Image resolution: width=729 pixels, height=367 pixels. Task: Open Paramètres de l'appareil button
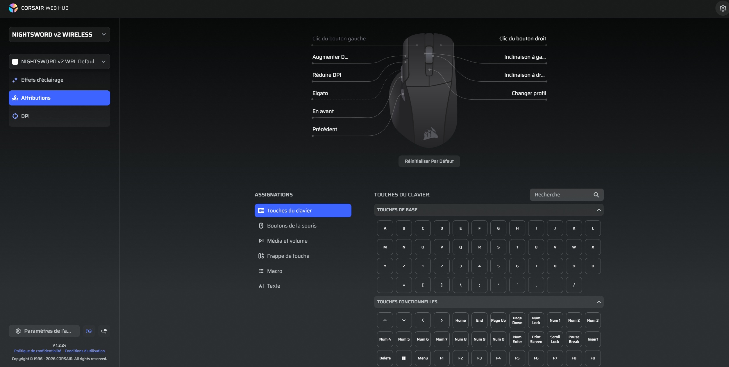(44, 331)
